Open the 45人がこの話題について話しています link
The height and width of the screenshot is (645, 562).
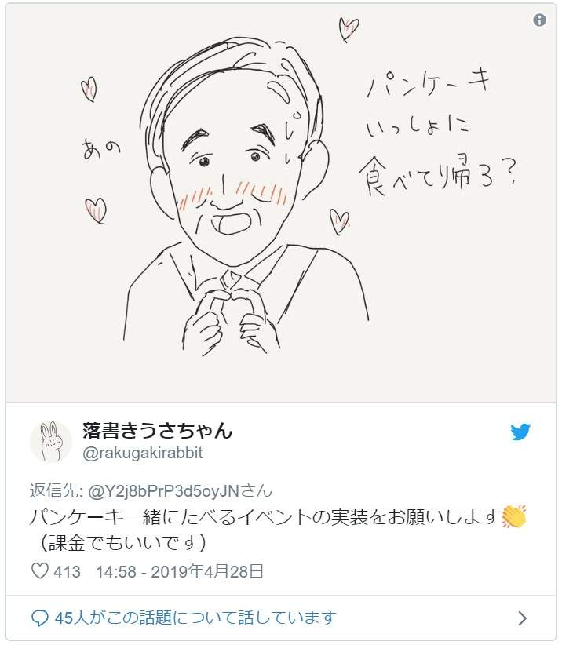(x=195, y=618)
